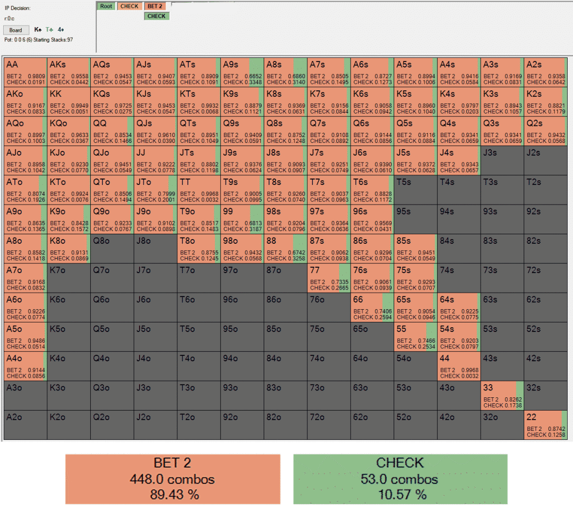Click the green CHECK combos summary box
The image size is (573, 519).
click(400, 479)
